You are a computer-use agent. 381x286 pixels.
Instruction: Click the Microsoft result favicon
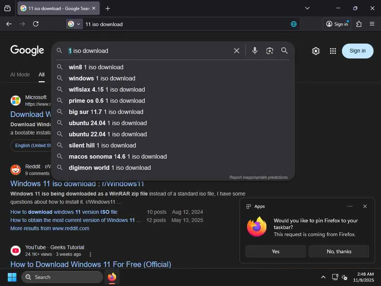point(16,101)
